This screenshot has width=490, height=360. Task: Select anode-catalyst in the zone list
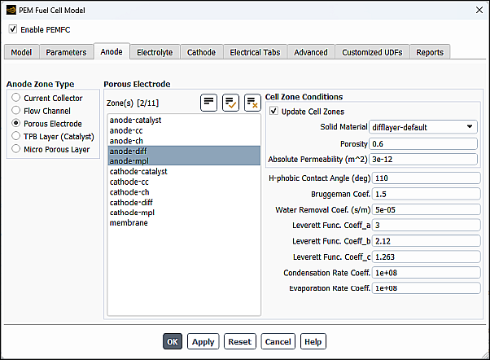tap(184, 120)
